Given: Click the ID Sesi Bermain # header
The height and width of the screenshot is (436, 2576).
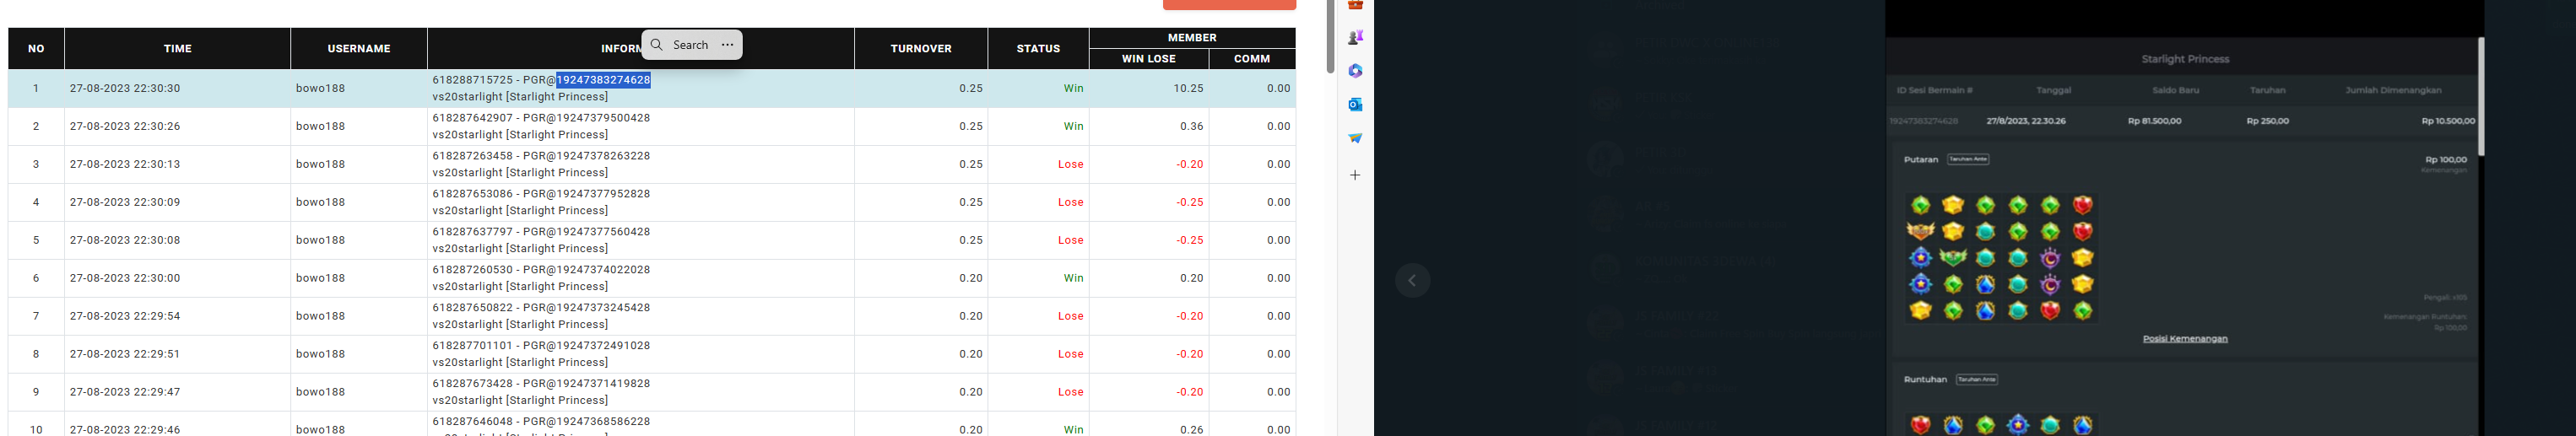Looking at the screenshot, I should [1934, 90].
